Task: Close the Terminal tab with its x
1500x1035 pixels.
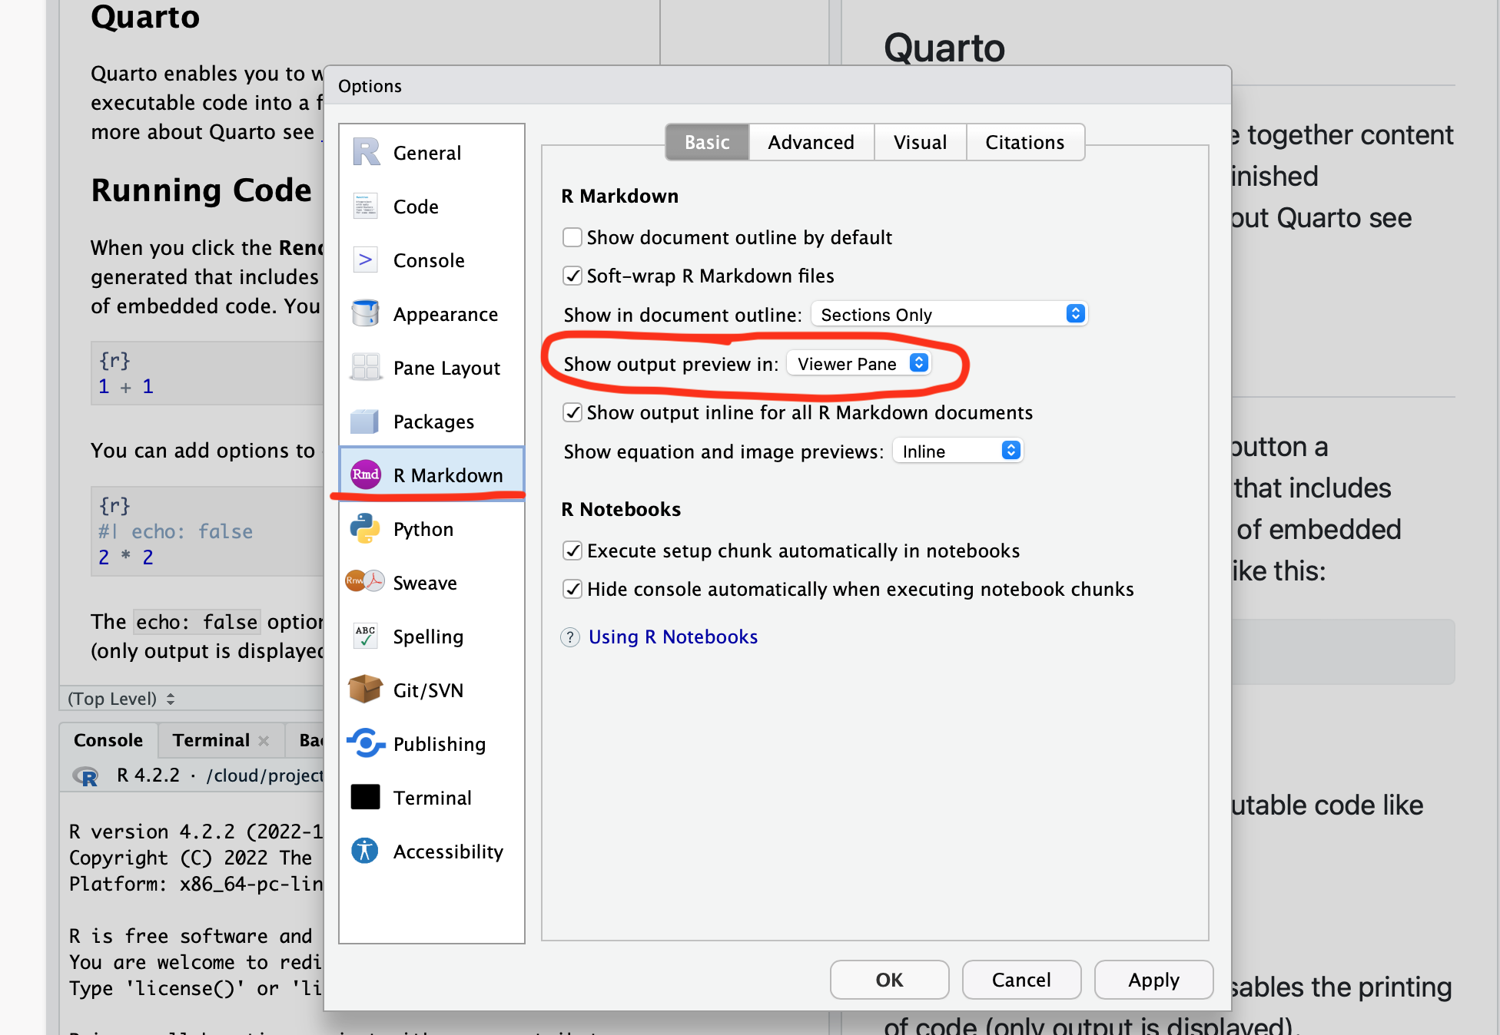Action: pyautogui.click(x=264, y=741)
